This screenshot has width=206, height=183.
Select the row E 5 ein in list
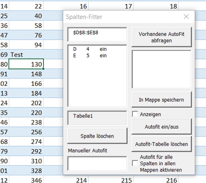coord(97,56)
